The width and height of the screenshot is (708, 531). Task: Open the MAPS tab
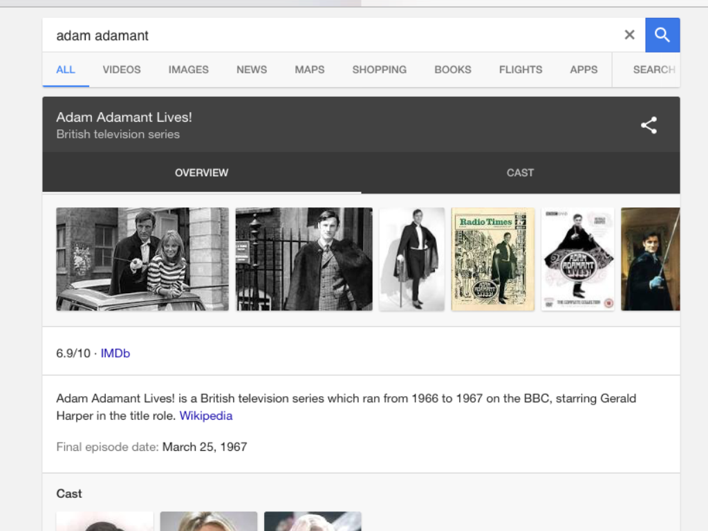309,70
